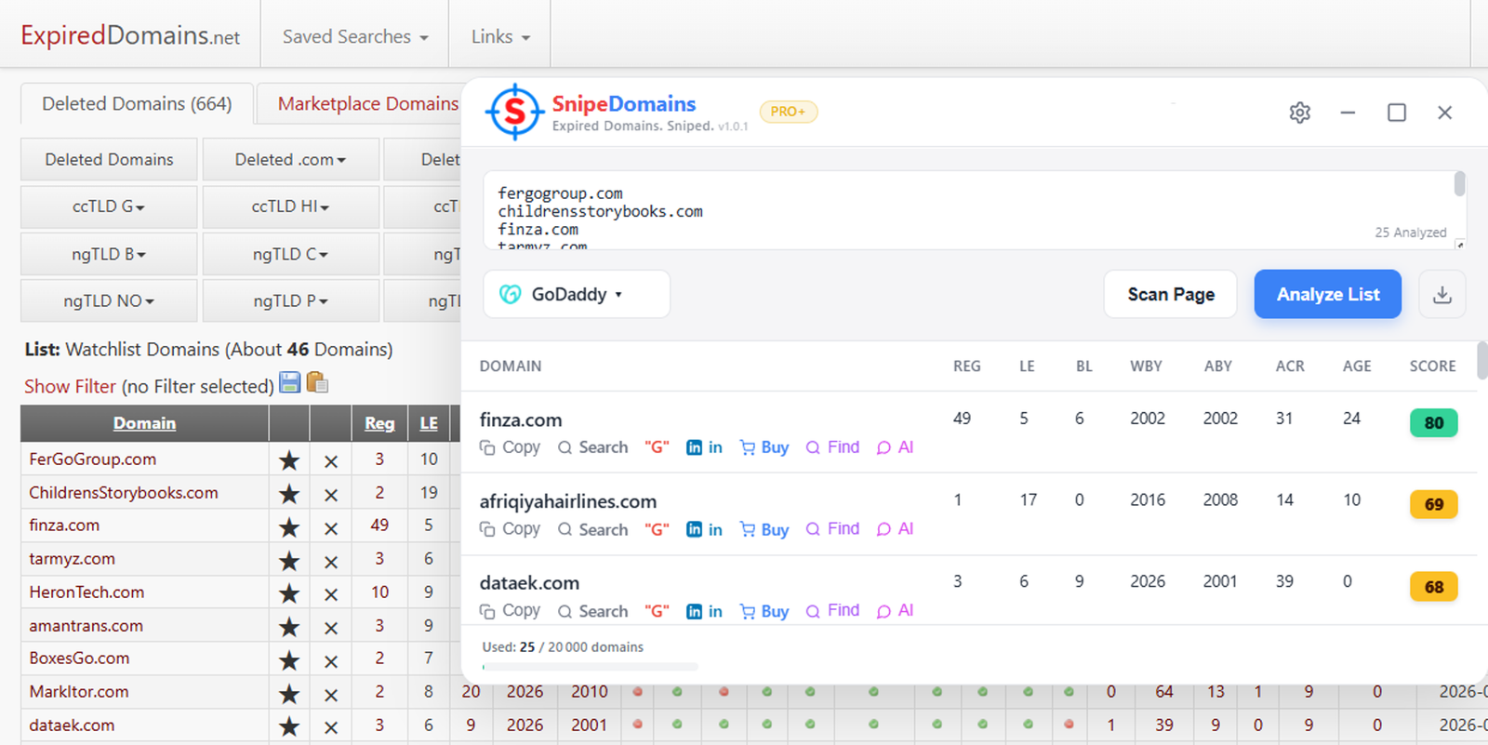Click finza.com score badge 80
Image resolution: width=1488 pixels, height=745 pixels.
[1434, 423]
